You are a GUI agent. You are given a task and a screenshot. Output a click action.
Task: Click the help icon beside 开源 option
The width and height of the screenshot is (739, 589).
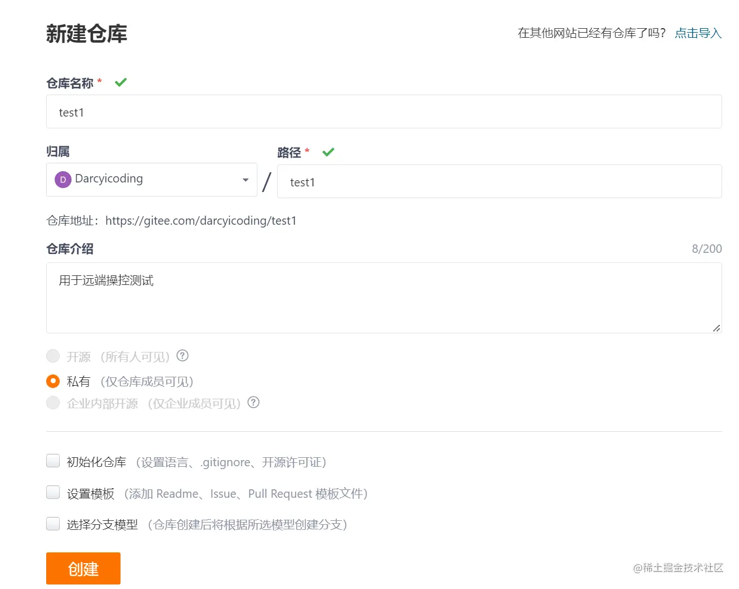click(182, 356)
